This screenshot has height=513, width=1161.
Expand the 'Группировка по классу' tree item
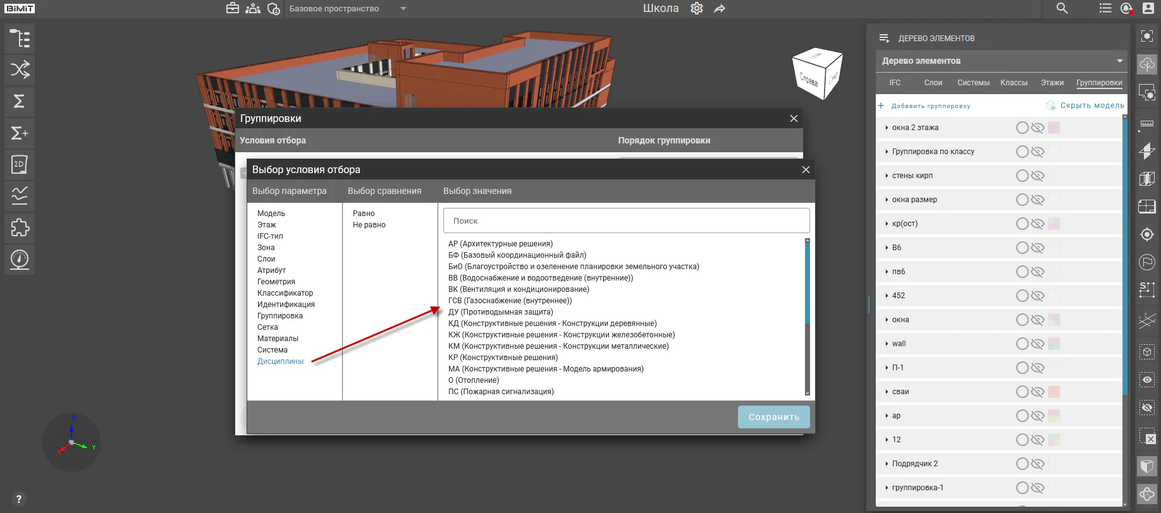coord(887,152)
